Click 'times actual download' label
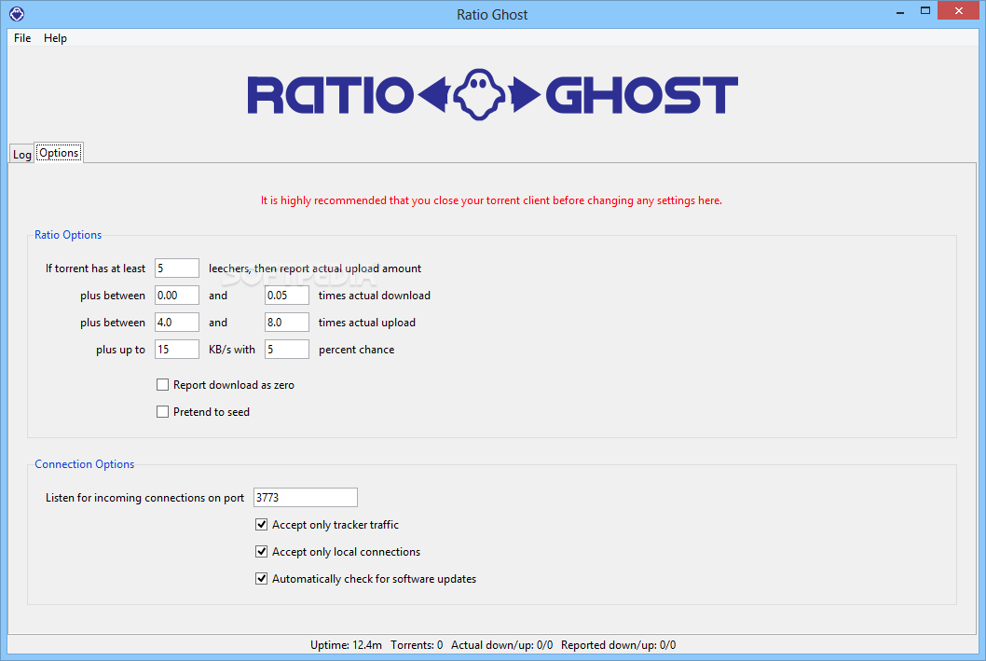 pyautogui.click(x=374, y=295)
